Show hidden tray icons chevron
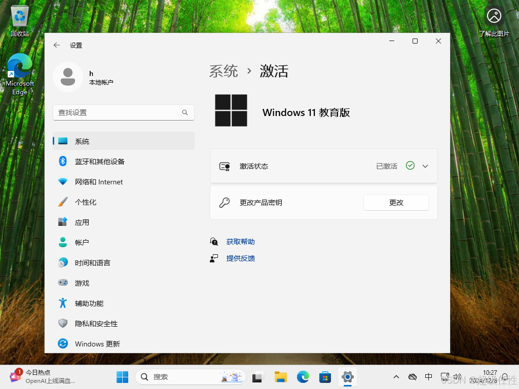This screenshot has width=519, height=389. (396, 377)
